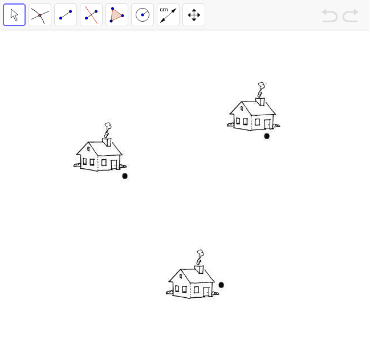The height and width of the screenshot is (344, 370).
Task: Click the point below the upper-right house
Action: (267, 136)
